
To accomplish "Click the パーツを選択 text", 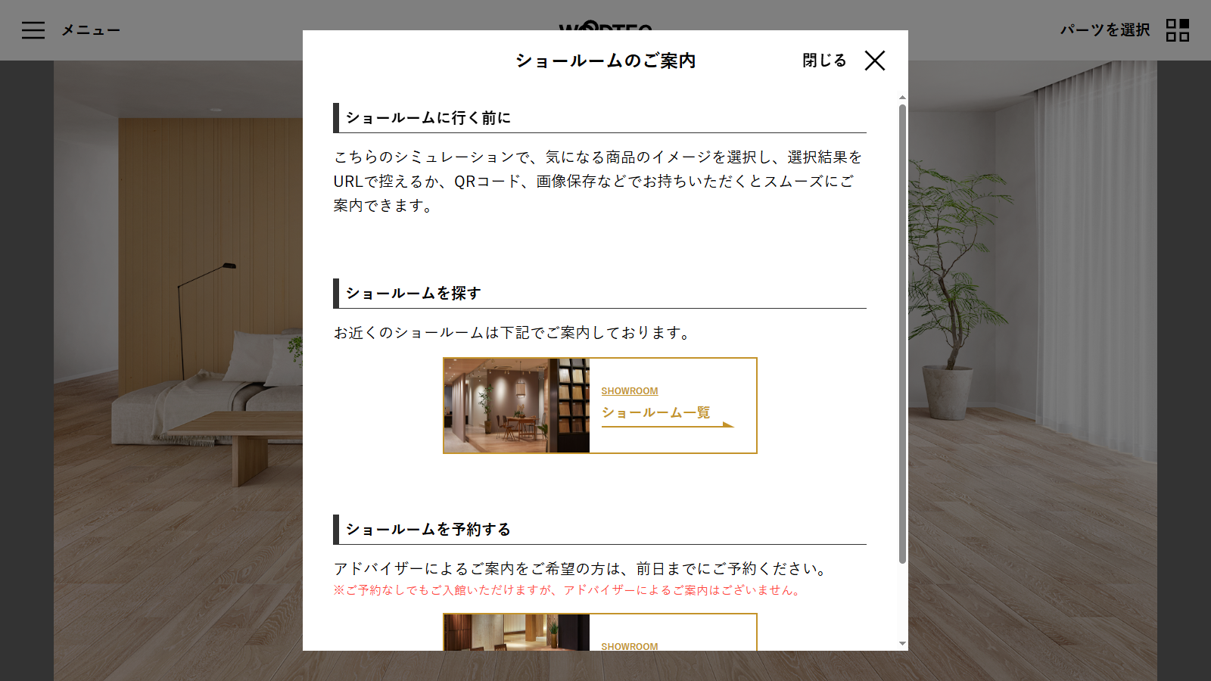I will tap(1104, 30).
